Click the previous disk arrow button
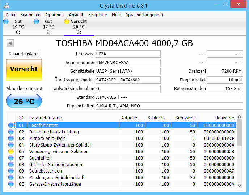 tap(10, 43)
